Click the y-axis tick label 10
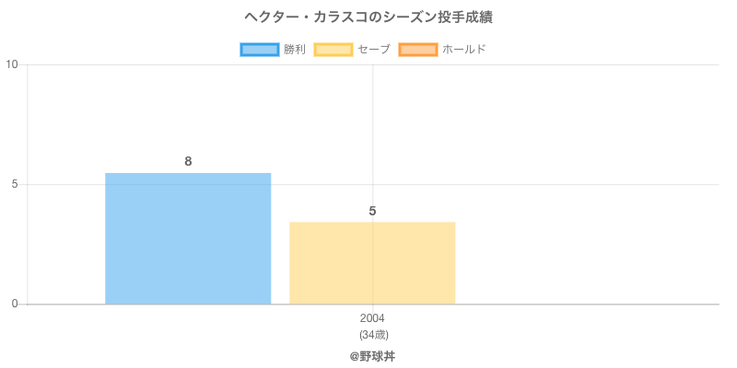 12,64
